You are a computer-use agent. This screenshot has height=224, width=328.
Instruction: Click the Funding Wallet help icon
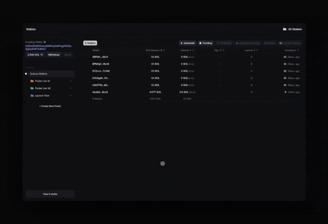pyautogui.click(x=45, y=42)
